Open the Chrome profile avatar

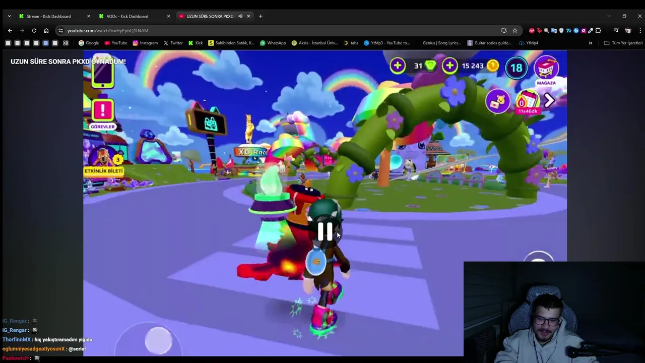pos(628,30)
